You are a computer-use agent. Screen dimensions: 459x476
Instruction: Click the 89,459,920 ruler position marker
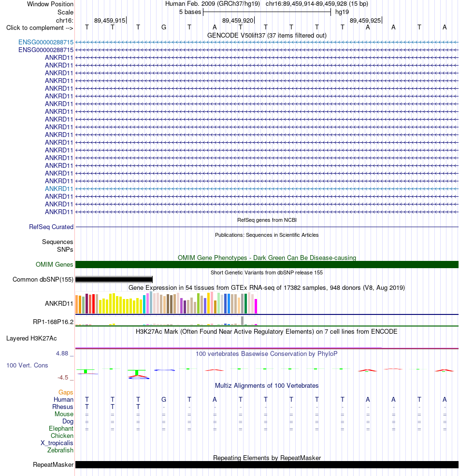coord(238,21)
